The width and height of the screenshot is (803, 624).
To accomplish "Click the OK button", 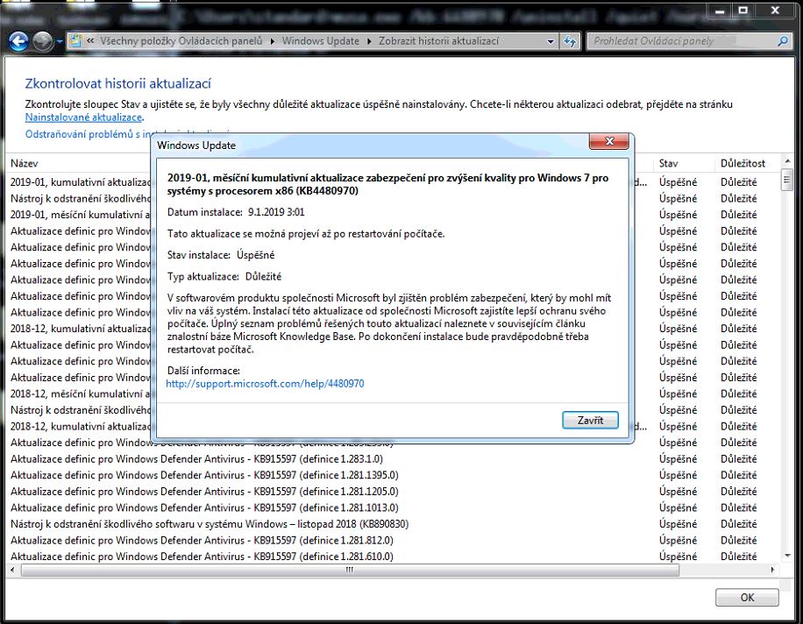I will (x=746, y=597).
